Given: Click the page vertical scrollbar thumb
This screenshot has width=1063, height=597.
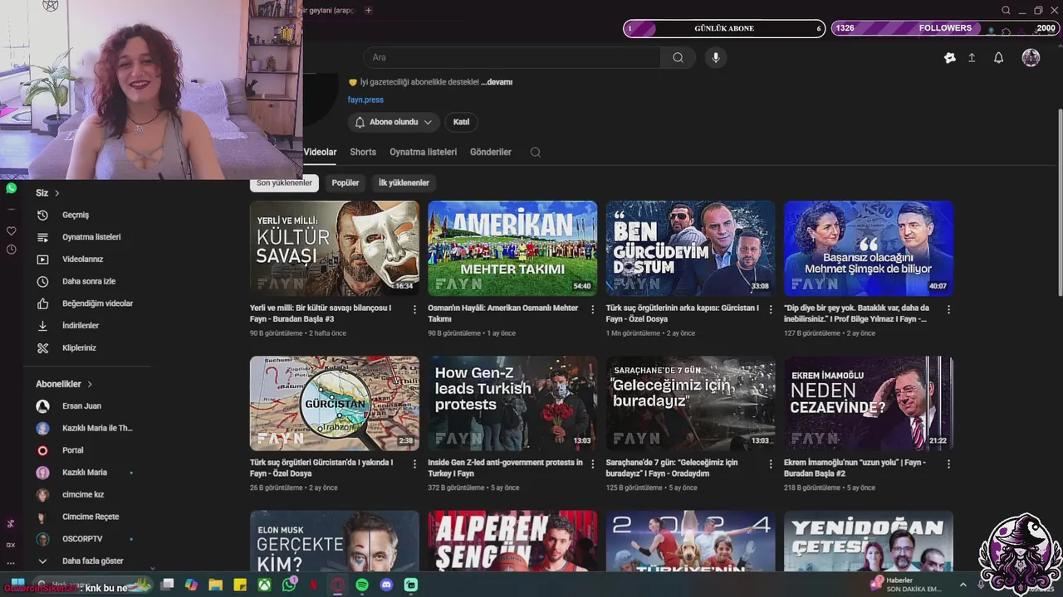Looking at the screenshot, I should tap(1059, 201).
